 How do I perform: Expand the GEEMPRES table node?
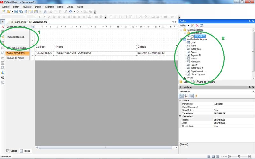tap(189, 36)
